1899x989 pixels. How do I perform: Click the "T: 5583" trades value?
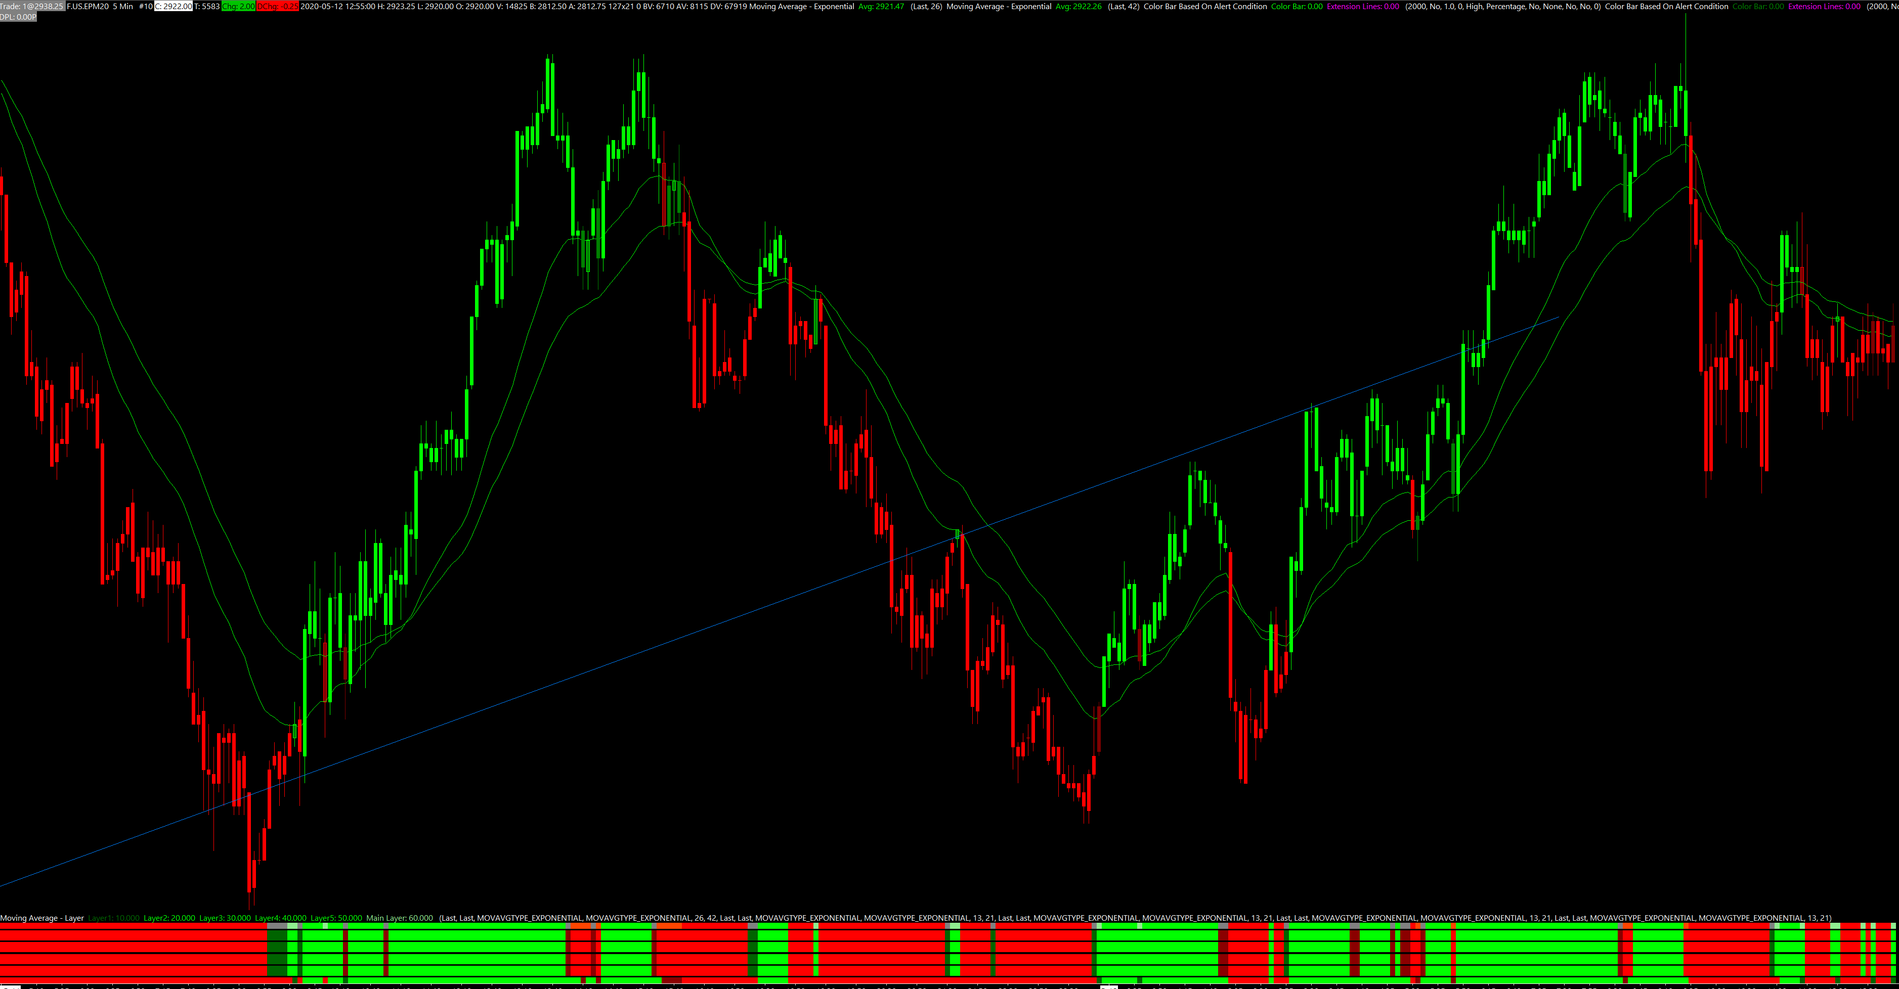[207, 6]
